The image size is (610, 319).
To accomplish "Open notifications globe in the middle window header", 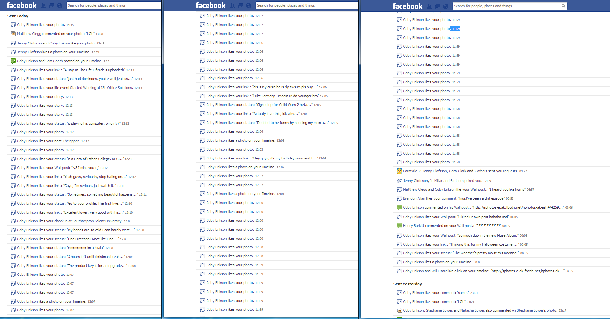I will click(249, 6).
